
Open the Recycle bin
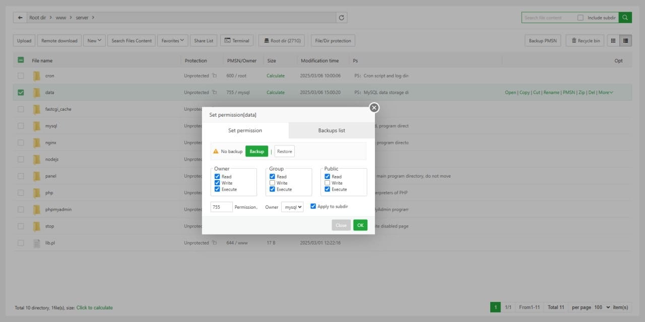click(585, 41)
